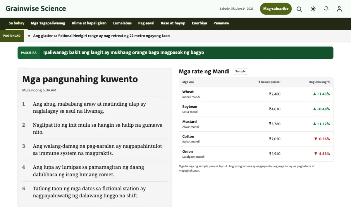
Task: Click the PAGSISIRA banner tag
Action: (29, 53)
